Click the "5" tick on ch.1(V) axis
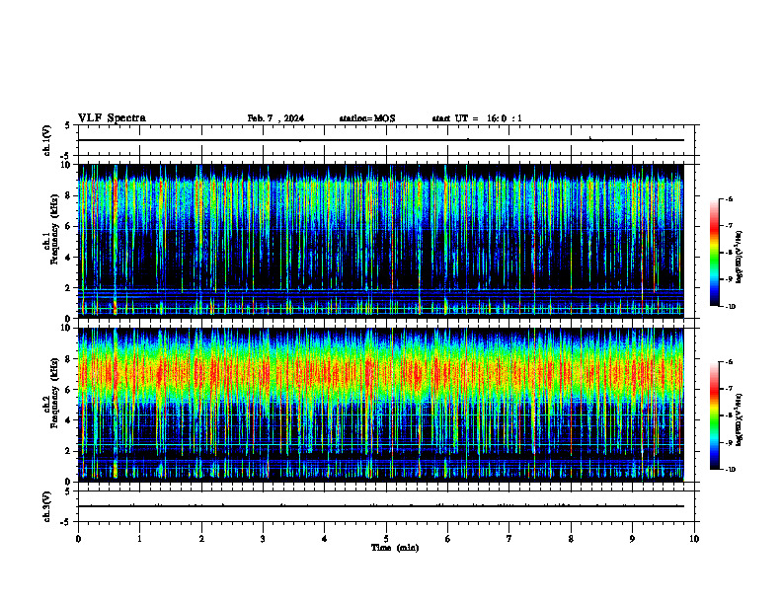 [69, 125]
